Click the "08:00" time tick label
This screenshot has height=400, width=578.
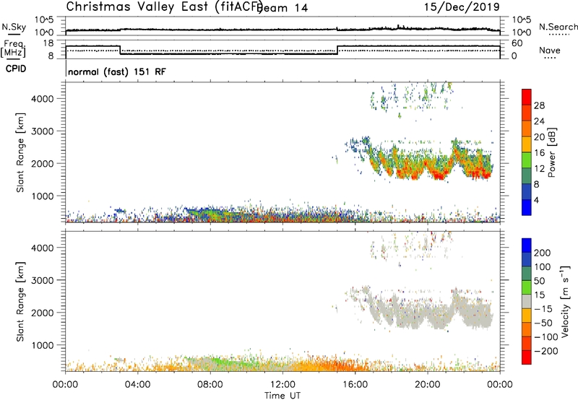point(210,385)
